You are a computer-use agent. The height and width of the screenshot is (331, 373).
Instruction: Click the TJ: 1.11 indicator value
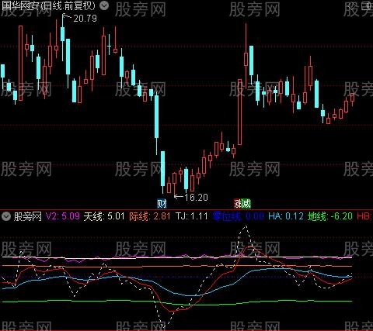[191, 216]
